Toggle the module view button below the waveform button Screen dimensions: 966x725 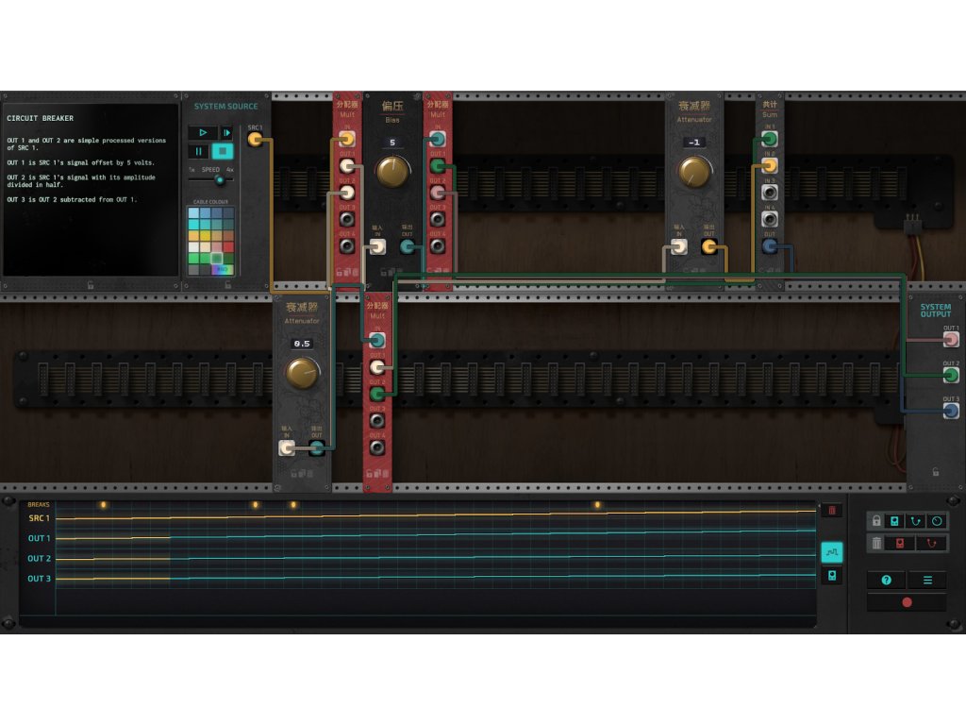coord(831,575)
